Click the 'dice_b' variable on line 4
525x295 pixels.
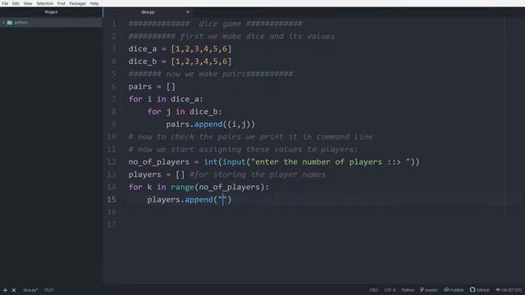(x=142, y=61)
